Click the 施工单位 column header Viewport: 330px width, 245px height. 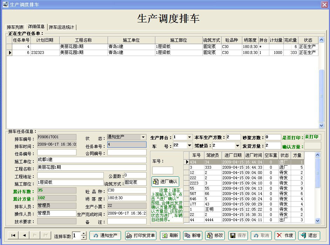pyautogui.click(x=131, y=40)
